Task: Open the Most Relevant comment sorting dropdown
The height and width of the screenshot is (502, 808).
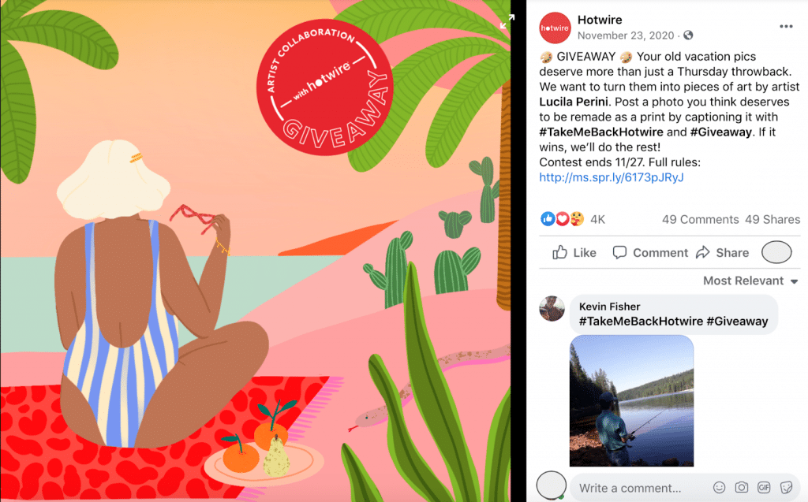Action: (750, 281)
